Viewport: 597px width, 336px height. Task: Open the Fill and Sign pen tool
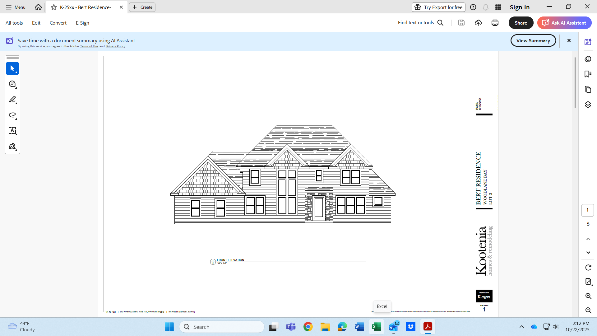[12, 146]
